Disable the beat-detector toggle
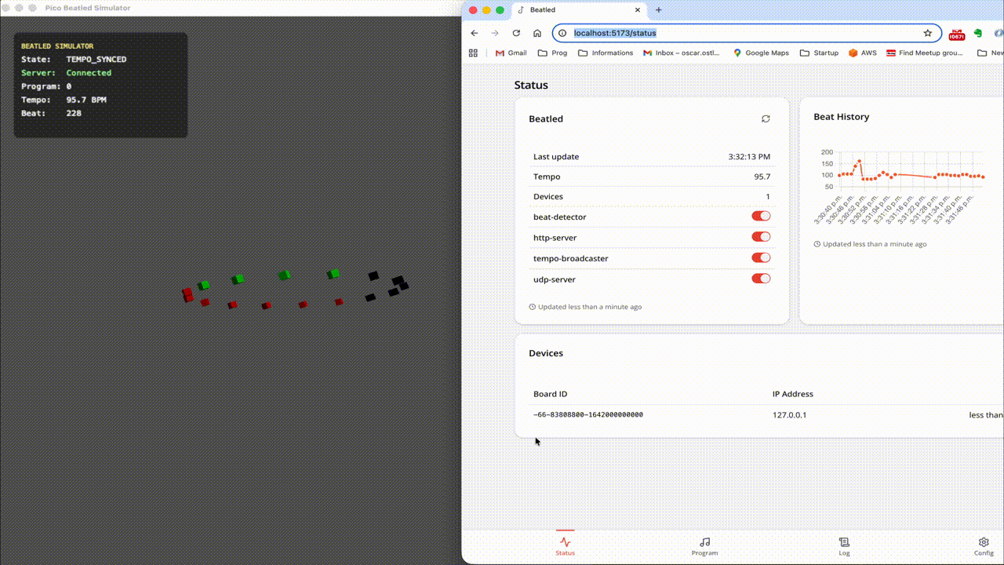The image size is (1004, 565). coord(761,217)
